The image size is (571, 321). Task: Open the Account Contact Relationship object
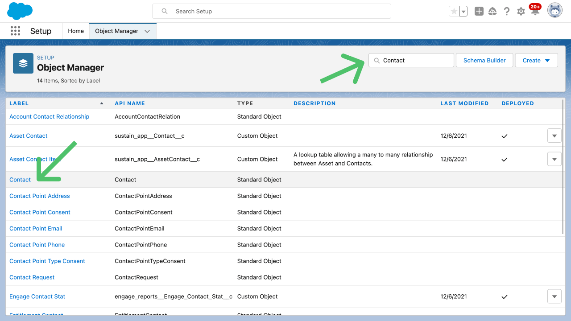[50, 116]
